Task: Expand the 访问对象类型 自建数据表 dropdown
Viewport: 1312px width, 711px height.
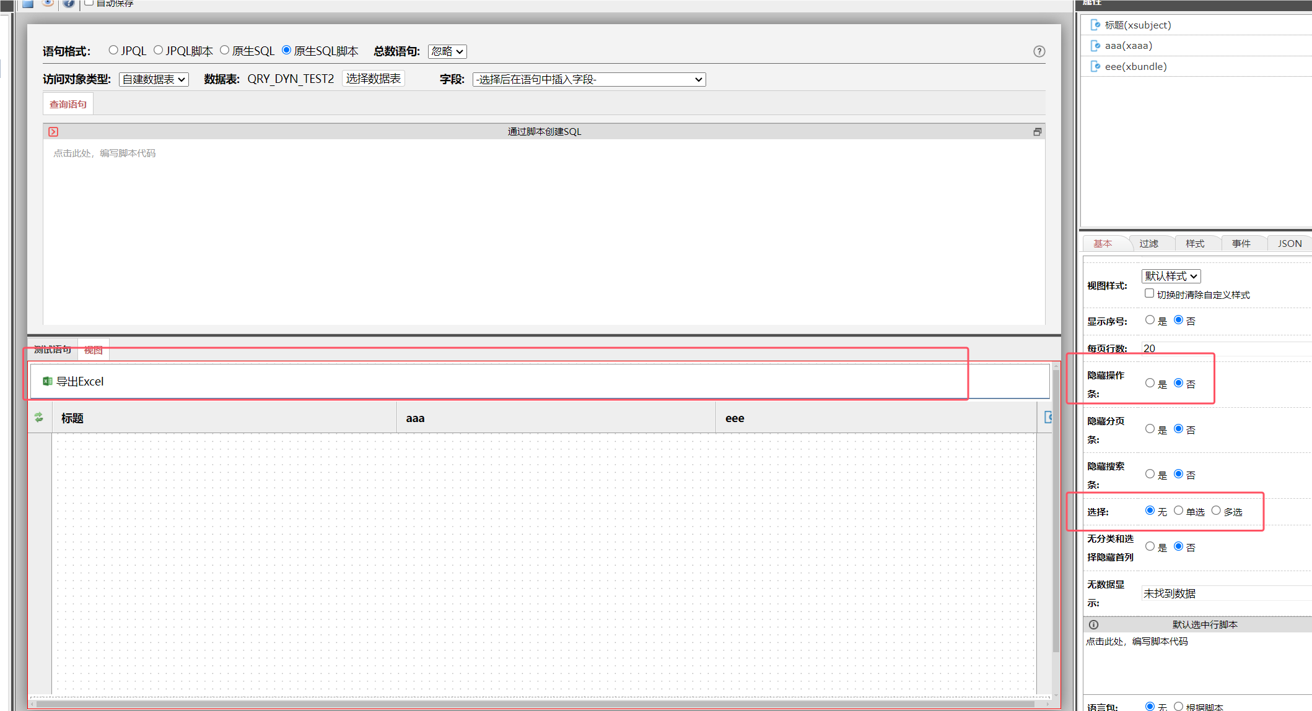Action: pyautogui.click(x=154, y=79)
